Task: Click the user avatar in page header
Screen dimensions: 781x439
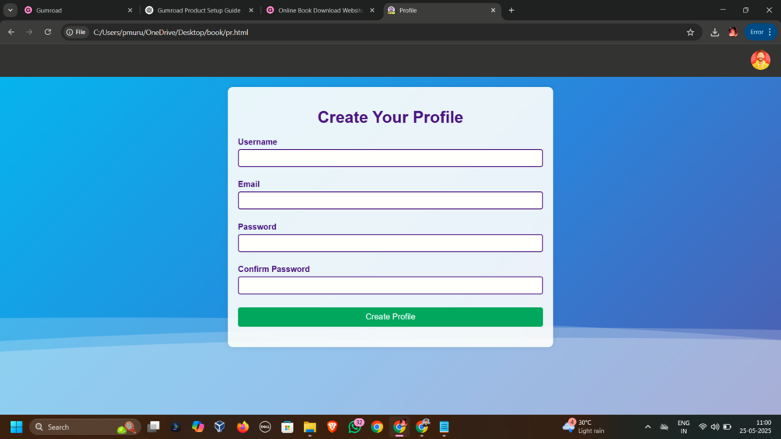Action: pyautogui.click(x=760, y=61)
